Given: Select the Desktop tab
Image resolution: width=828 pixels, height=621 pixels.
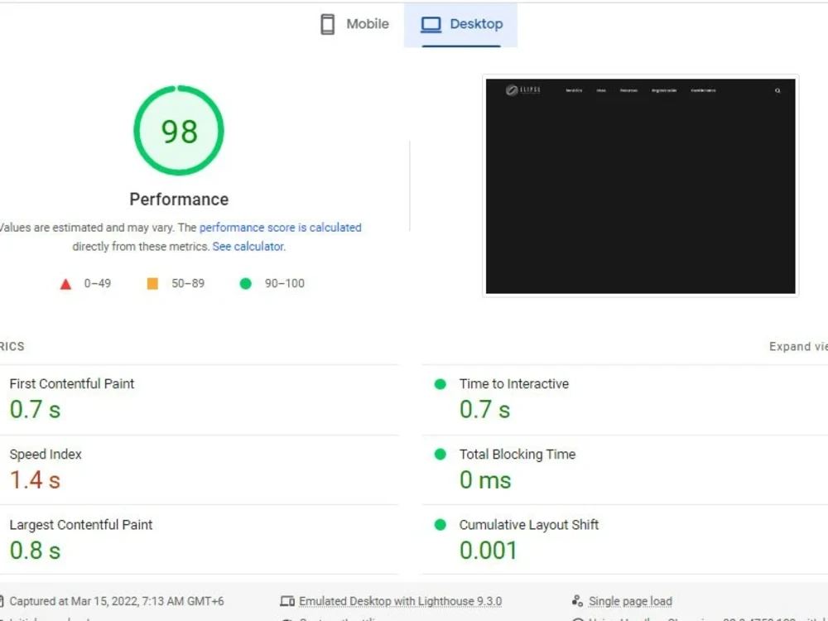Looking at the screenshot, I should click(461, 24).
